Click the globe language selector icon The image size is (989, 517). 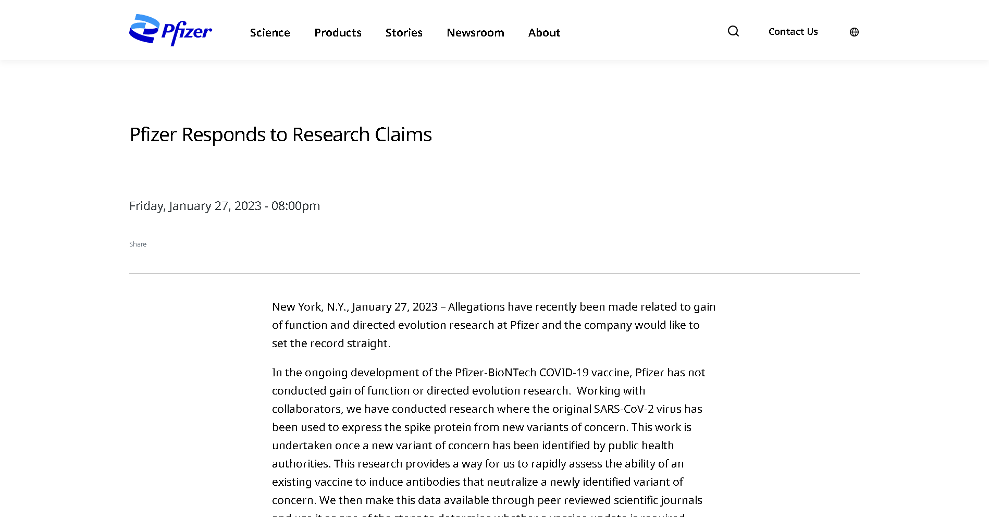pyautogui.click(x=854, y=32)
